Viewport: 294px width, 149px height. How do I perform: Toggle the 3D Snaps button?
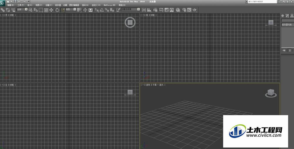coord(97,10)
